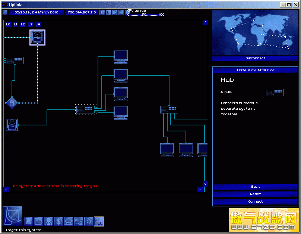Click the LOCAL AREA NETWORK panel header
301x234 pixels.
255,71
